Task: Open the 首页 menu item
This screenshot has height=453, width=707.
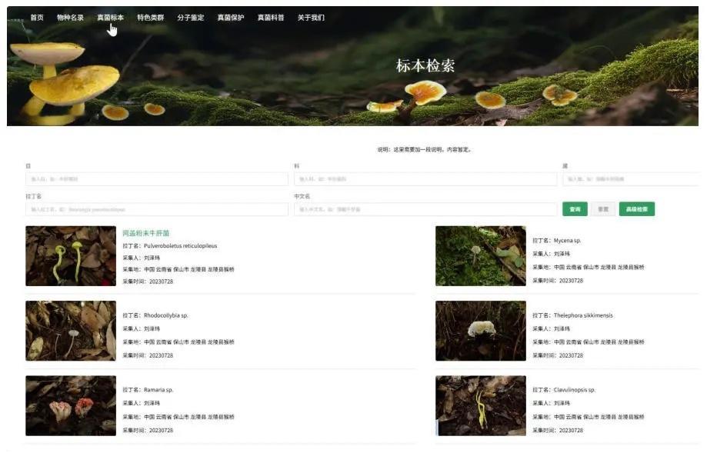Action: pyautogui.click(x=37, y=18)
